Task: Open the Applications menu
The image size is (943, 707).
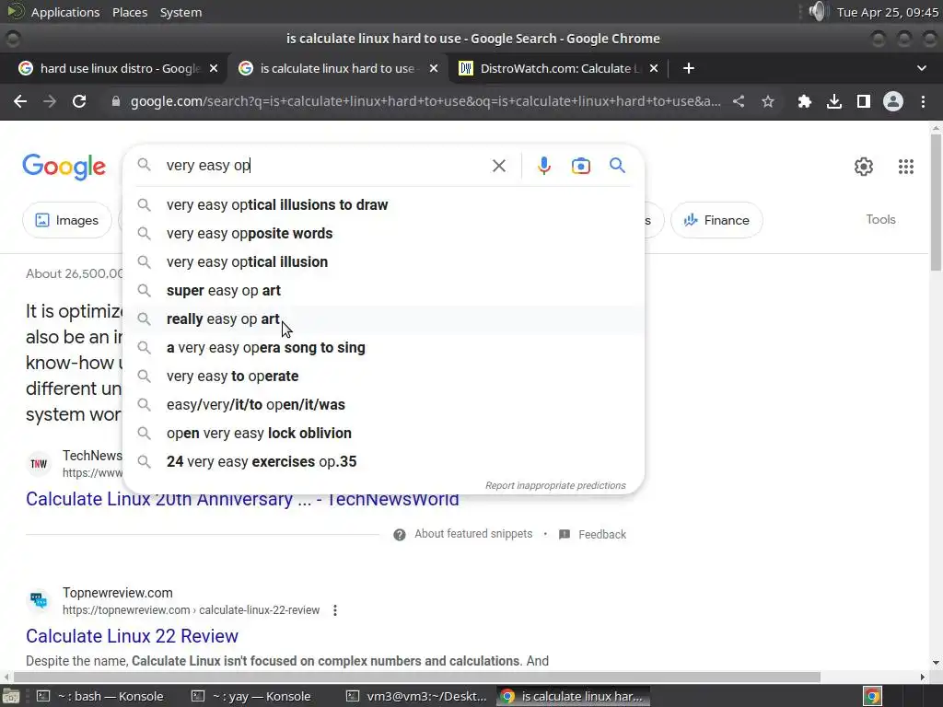Action: click(x=65, y=12)
